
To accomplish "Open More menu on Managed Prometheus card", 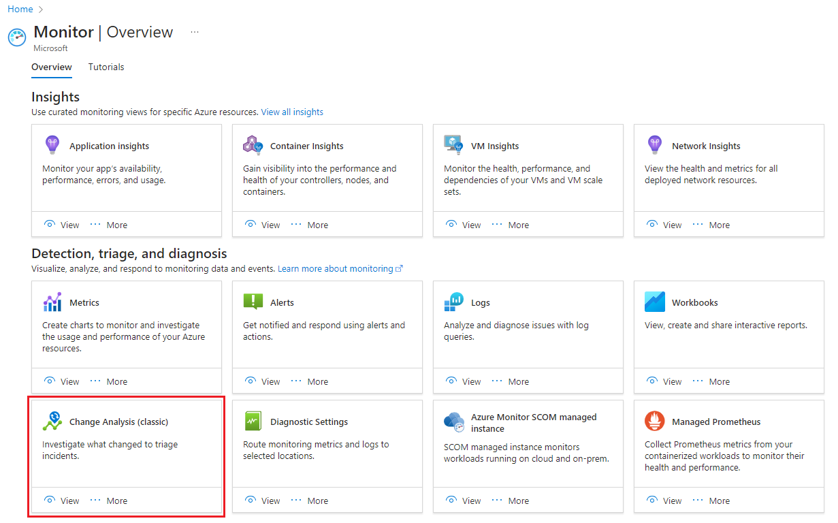I will pos(711,501).
